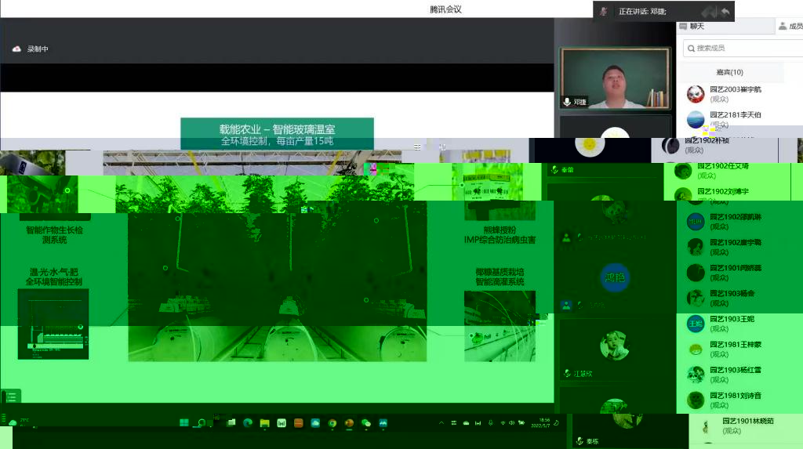Screen dimensions: 803x449
Task: Click the taskbar weather widget
Action: [x=19, y=422]
